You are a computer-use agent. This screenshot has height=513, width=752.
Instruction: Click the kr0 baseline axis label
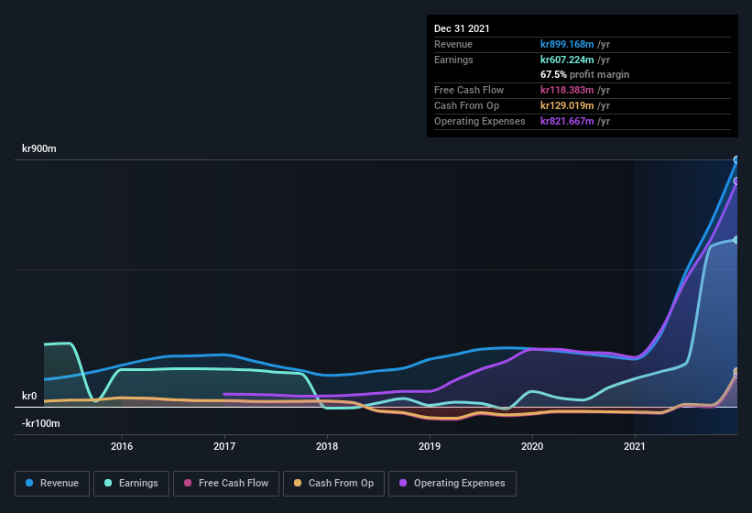click(29, 397)
